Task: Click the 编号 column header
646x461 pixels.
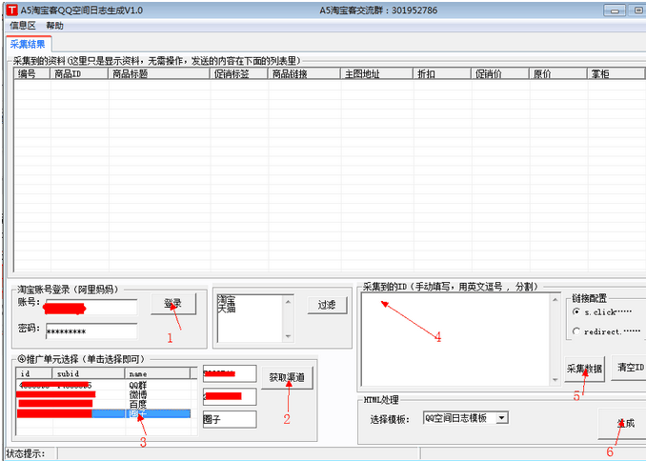Action: pos(31,73)
